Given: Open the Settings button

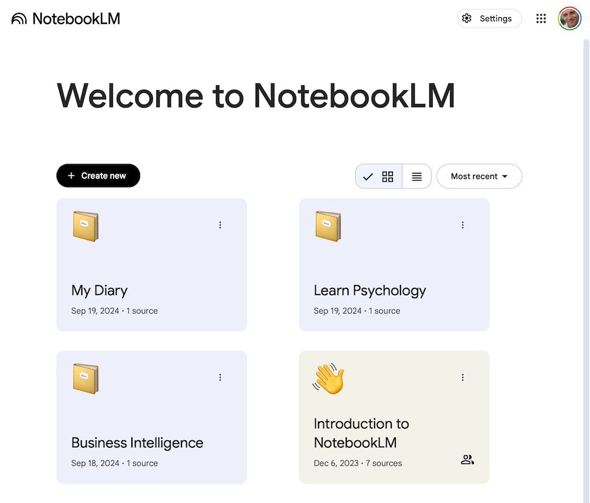Looking at the screenshot, I should (x=489, y=18).
